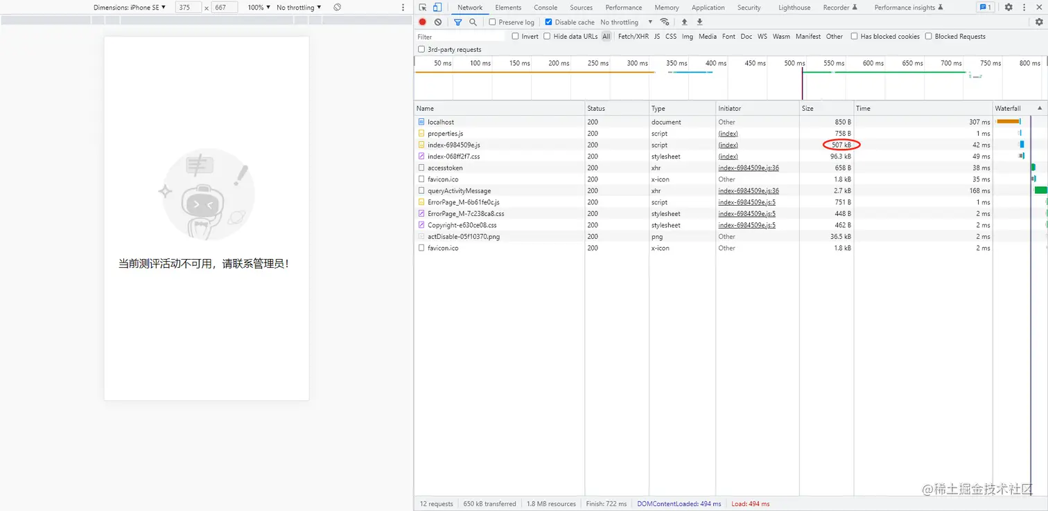This screenshot has width=1048, height=511.
Task: Enable Preserve log checkbox
Action: coord(493,22)
